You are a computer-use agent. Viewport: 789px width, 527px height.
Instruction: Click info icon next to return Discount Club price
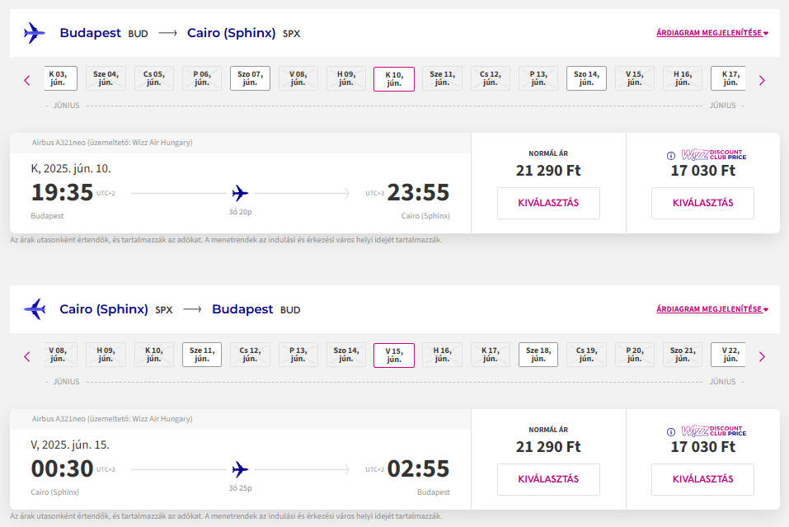tap(670, 431)
